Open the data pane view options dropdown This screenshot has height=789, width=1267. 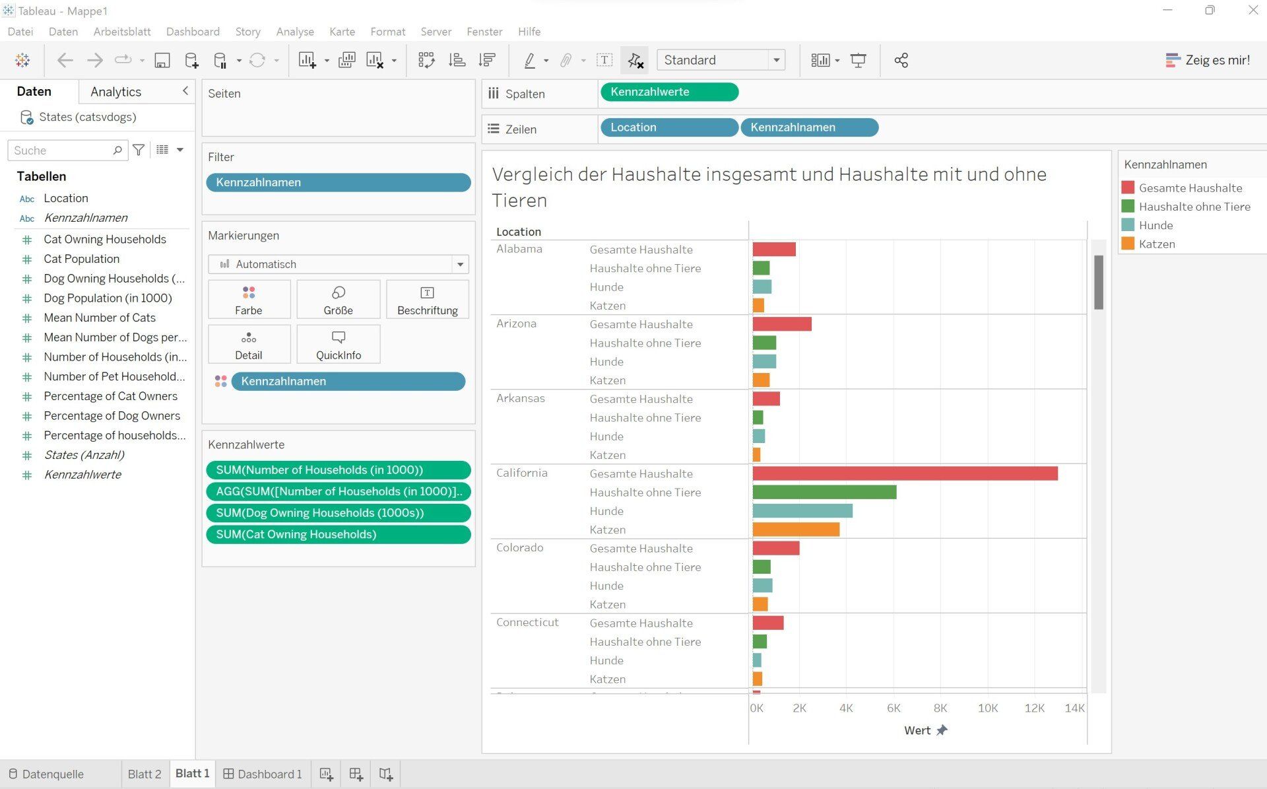coord(179,150)
